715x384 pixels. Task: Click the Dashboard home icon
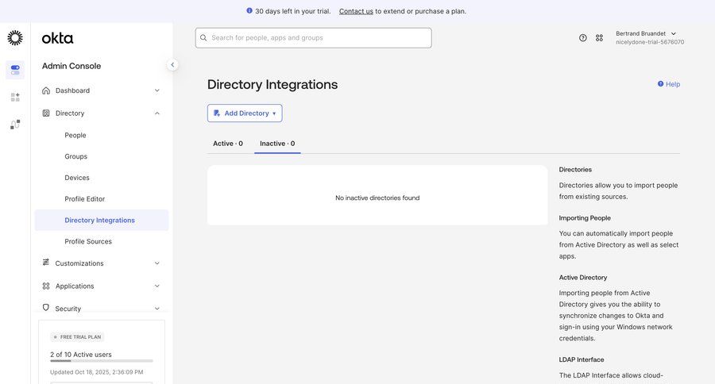click(x=46, y=90)
